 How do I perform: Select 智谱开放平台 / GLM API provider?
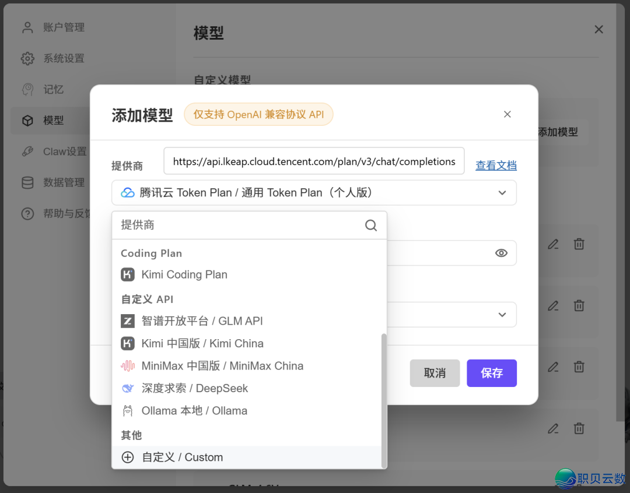(247, 321)
